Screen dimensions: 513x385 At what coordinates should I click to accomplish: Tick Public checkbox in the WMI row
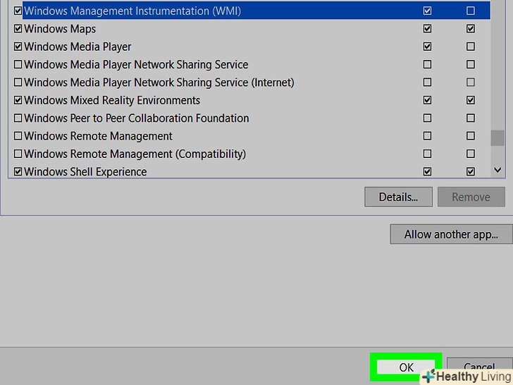pos(471,11)
